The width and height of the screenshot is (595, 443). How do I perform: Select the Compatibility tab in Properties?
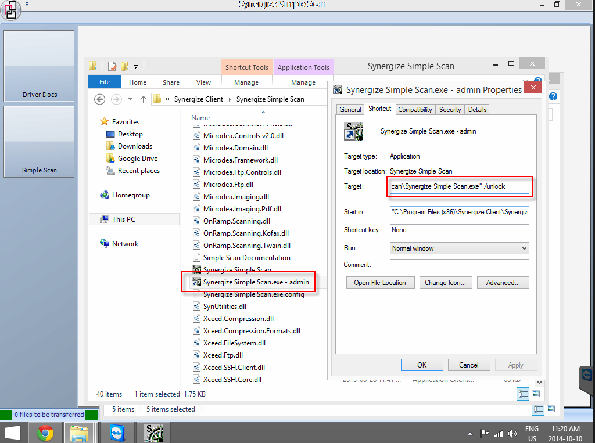click(415, 110)
